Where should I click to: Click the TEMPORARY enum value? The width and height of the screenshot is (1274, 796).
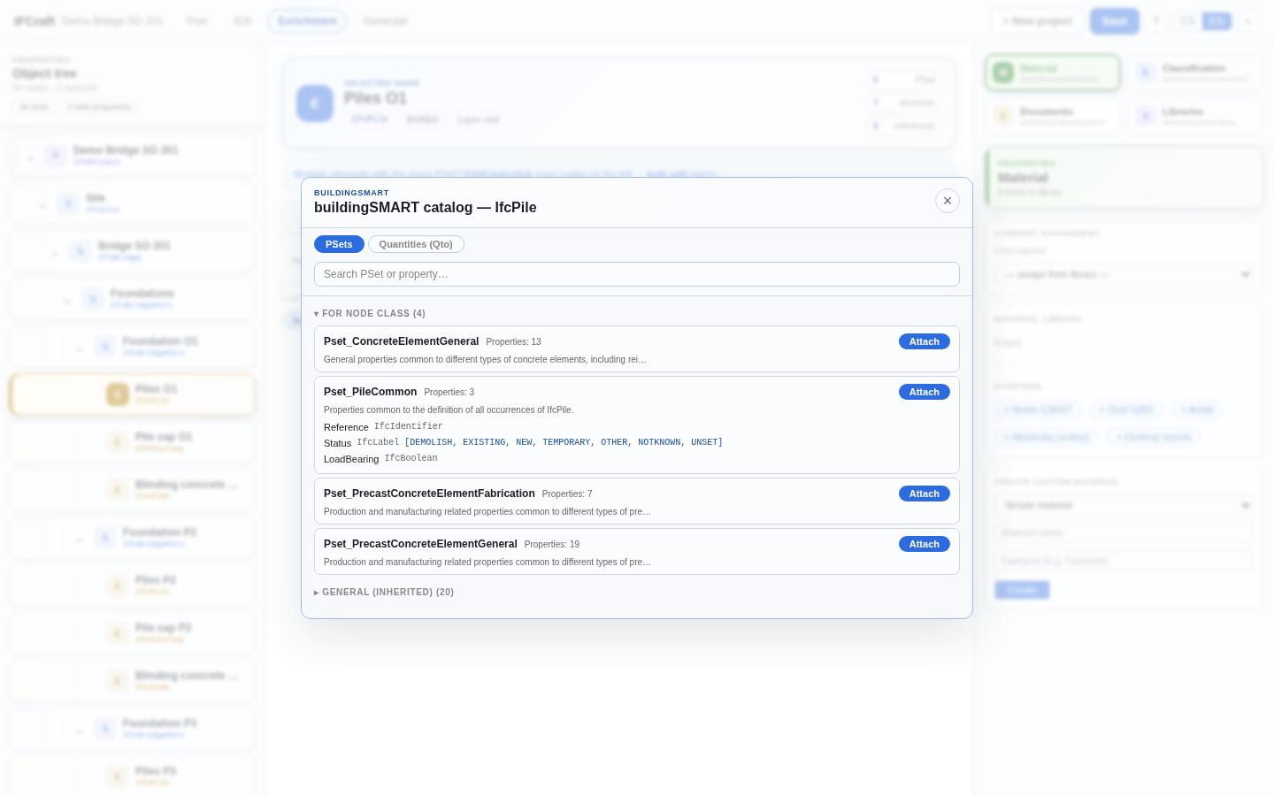(x=569, y=442)
